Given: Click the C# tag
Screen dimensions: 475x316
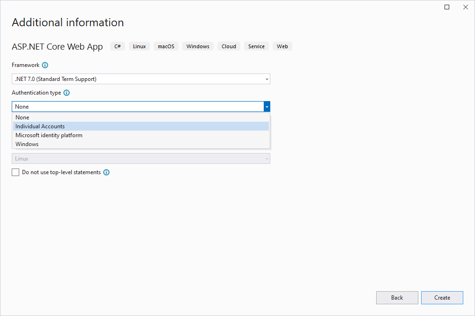Looking at the screenshot, I should 118,46.
